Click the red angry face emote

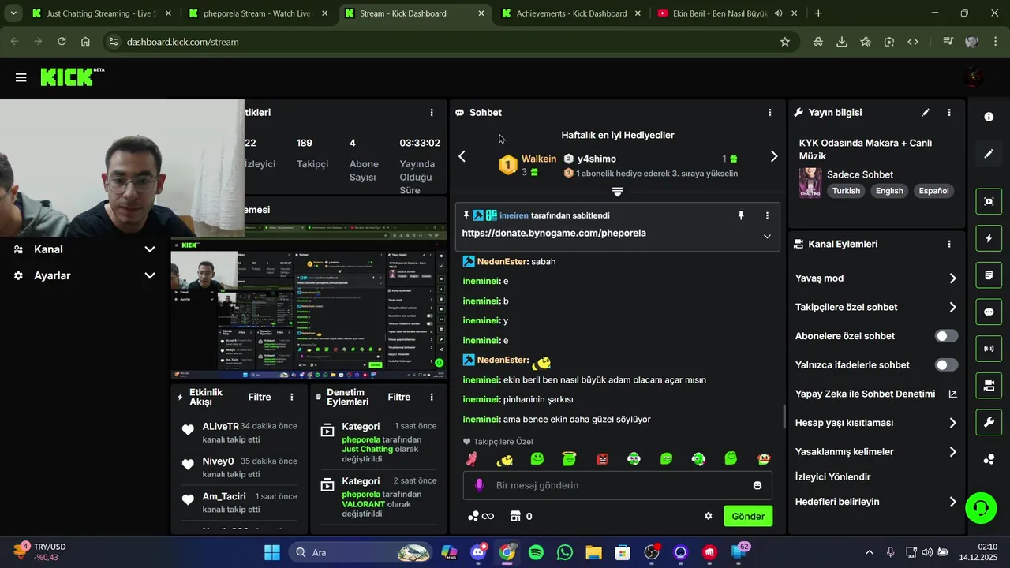click(x=602, y=458)
